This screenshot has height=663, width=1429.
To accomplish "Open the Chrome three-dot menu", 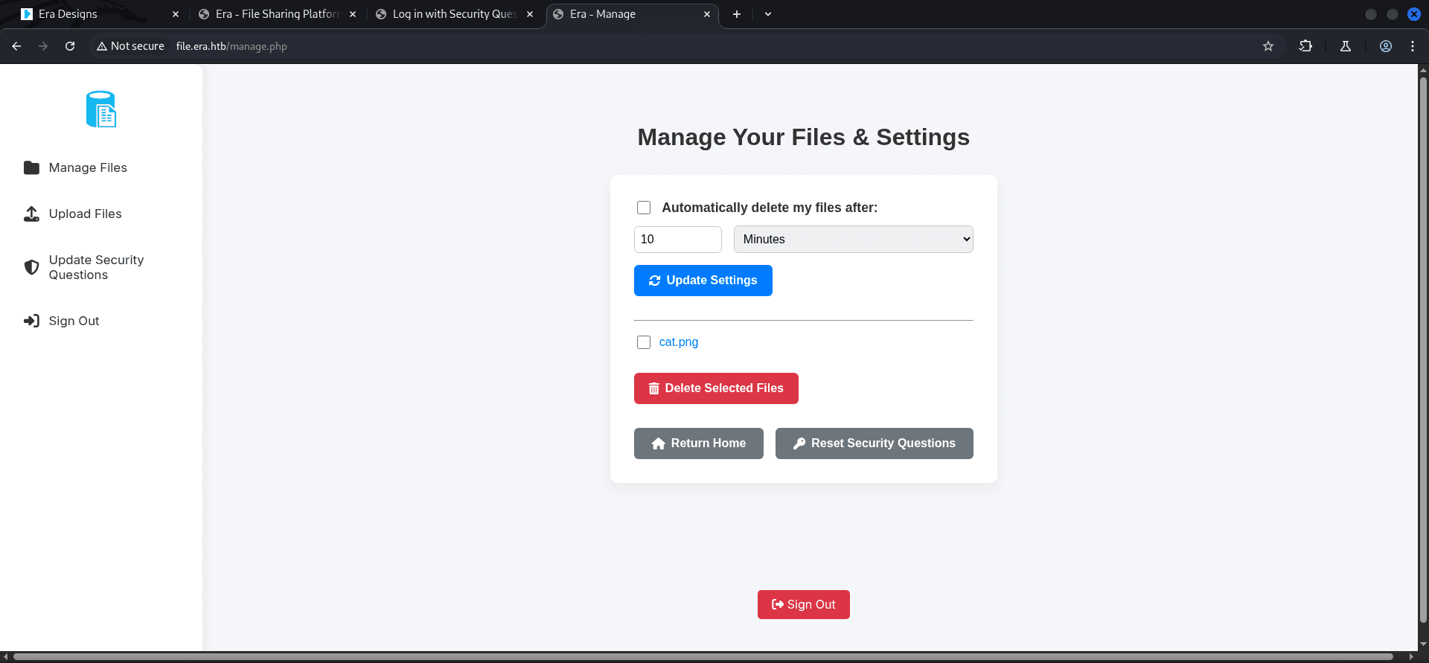I will (1413, 46).
